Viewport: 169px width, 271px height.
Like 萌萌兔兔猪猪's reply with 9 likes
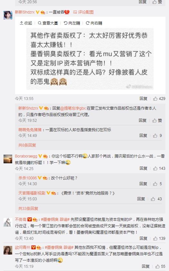(x=157, y=136)
